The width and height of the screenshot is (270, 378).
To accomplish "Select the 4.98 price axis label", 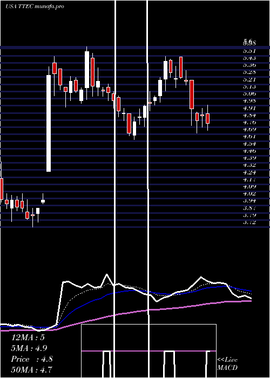I will (249, 100).
